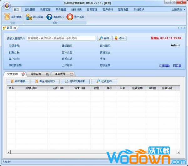The height and width of the screenshot is (166, 188).
Task: Open the 收费管理 ribbon tab
Action: pos(45,9)
